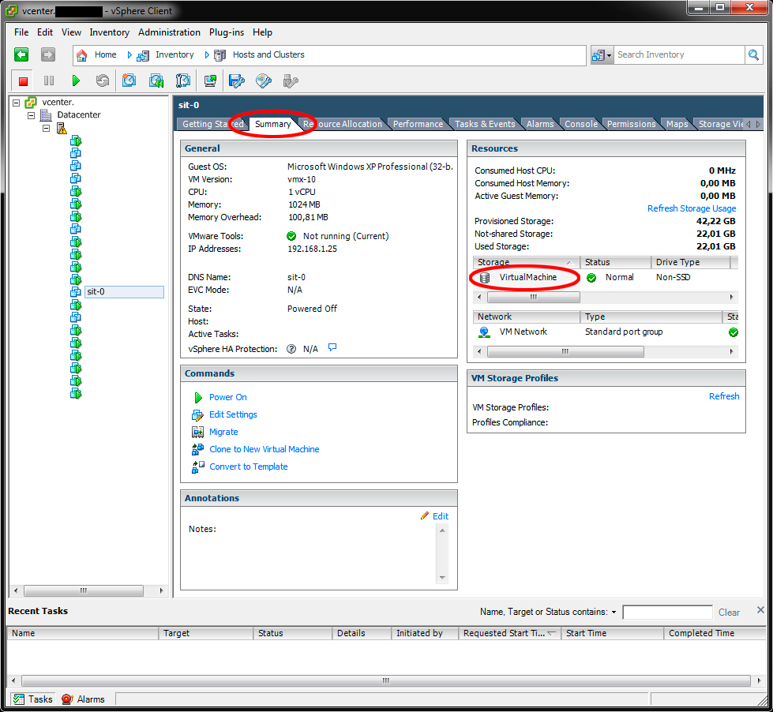Click the Storage table horizontal scrollbar
Image resolution: width=773 pixels, height=712 pixels.
(606, 297)
